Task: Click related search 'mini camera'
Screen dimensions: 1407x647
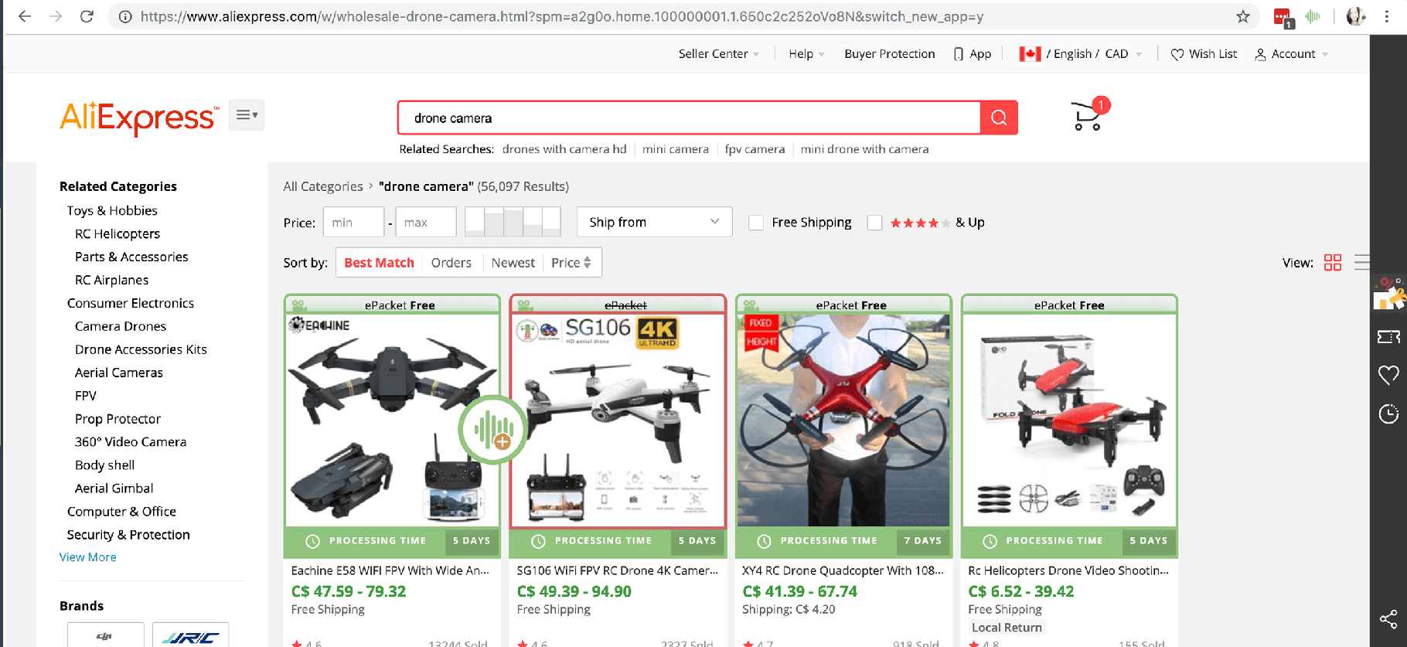Action: 676,149
